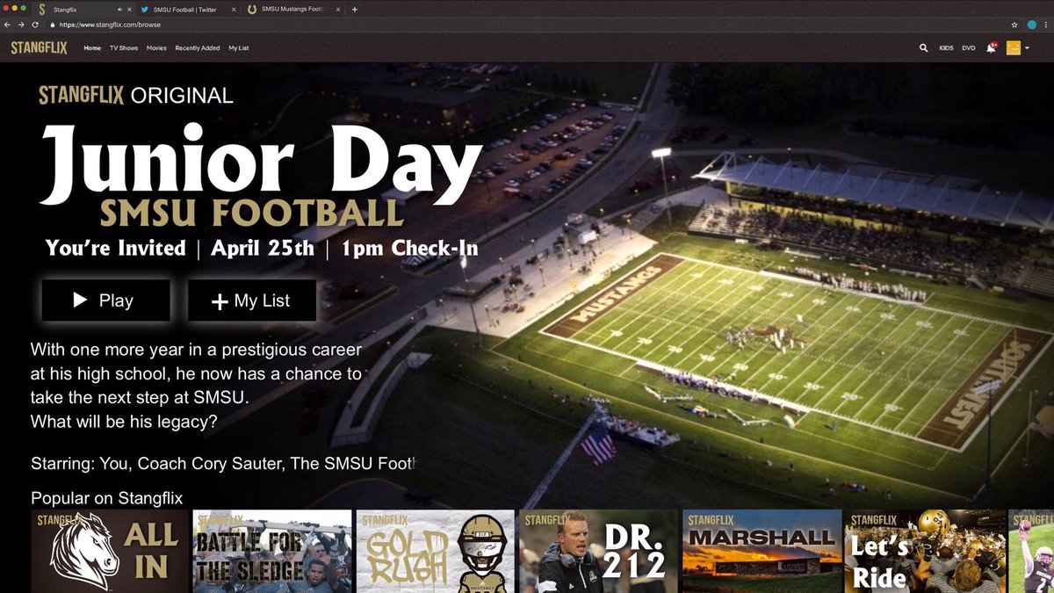Open the notifications bell icon
Viewport: 1054px width, 593px height.
991,48
